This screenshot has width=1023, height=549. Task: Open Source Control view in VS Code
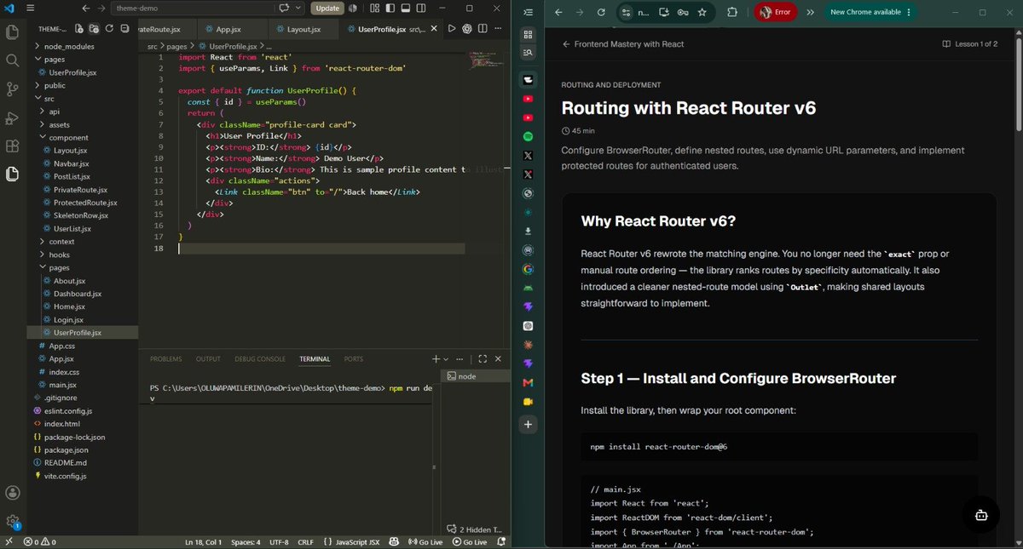point(12,89)
